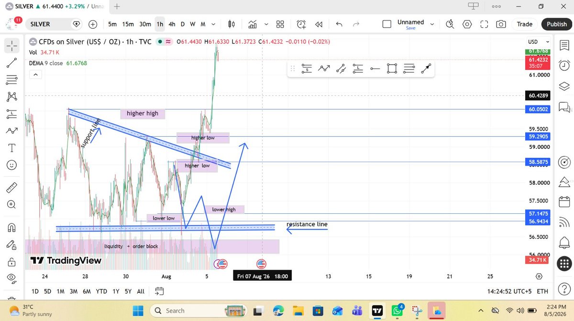Viewport: 574px width, 321px height.
Task: Select the zoom in tool
Action: click(12, 204)
